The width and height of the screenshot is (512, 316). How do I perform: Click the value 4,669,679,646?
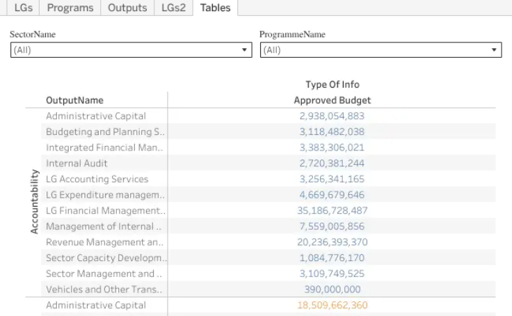[332, 195]
